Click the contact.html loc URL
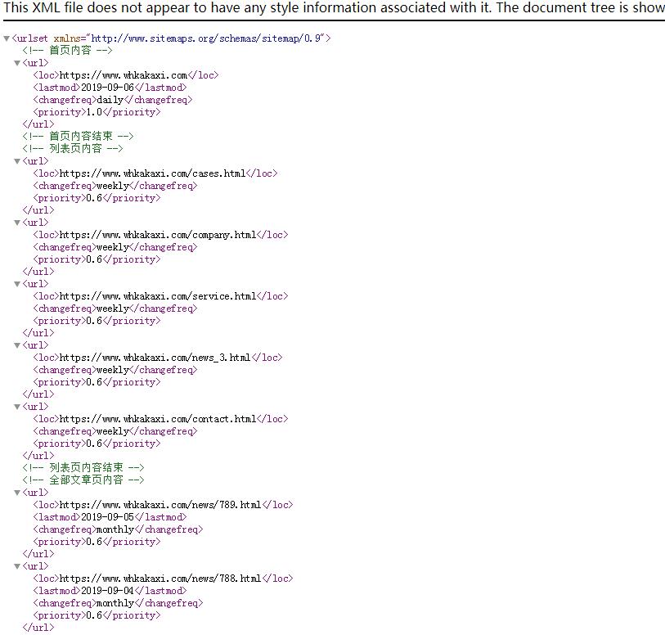Viewport: 665px width, 635px height. pos(158,419)
